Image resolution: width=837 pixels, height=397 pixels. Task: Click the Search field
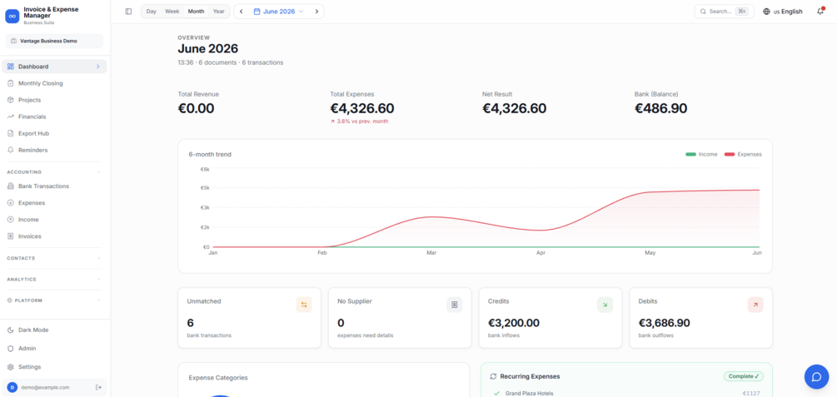pos(724,11)
